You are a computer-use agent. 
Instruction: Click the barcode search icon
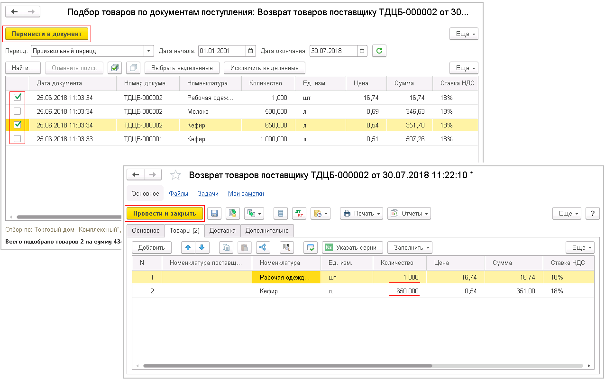286,247
